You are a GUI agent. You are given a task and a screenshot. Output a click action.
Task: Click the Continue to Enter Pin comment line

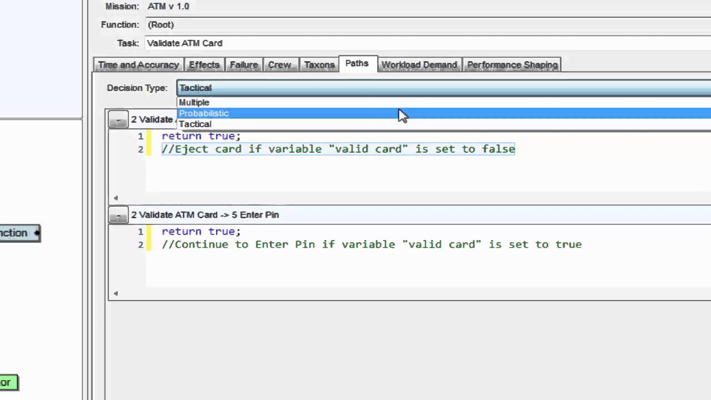[x=372, y=244]
